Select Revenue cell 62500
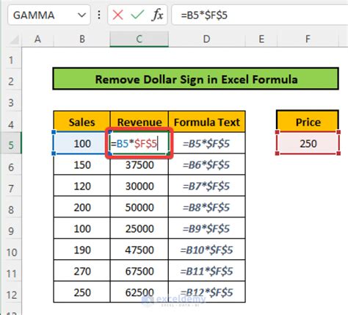 tap(139, 292)
